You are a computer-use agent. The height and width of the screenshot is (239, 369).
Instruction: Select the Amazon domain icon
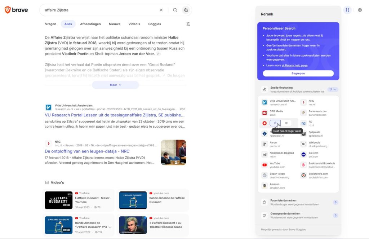click(x=264, y=186)
